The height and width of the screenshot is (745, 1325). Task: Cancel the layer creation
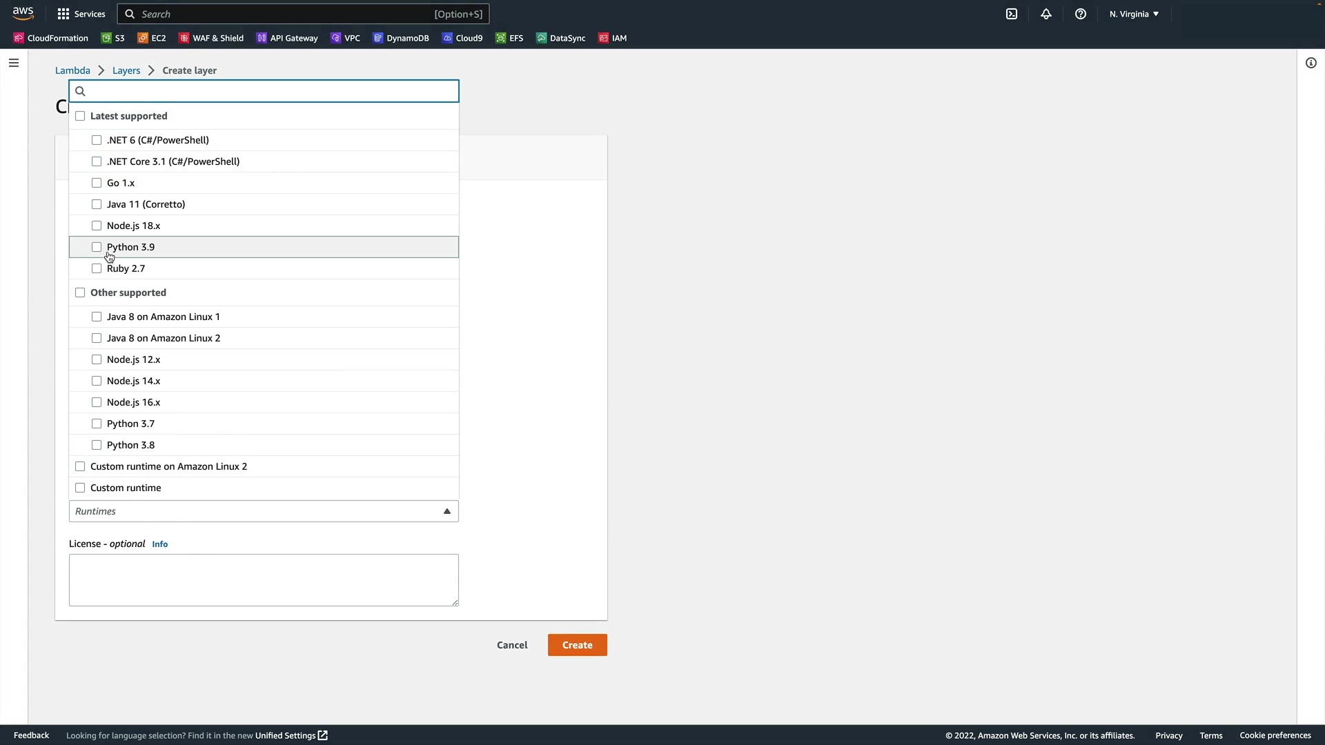tap(512, 645)
